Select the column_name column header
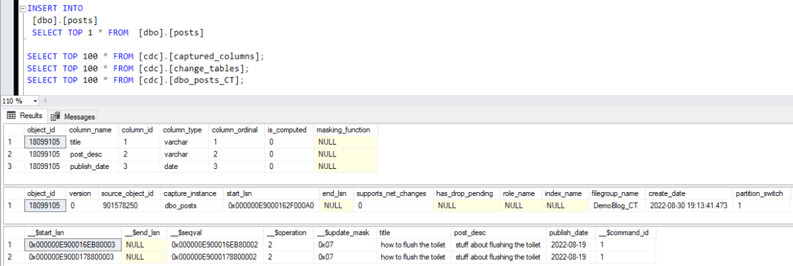This screenshot has height=266, width=793. [90, 130]
